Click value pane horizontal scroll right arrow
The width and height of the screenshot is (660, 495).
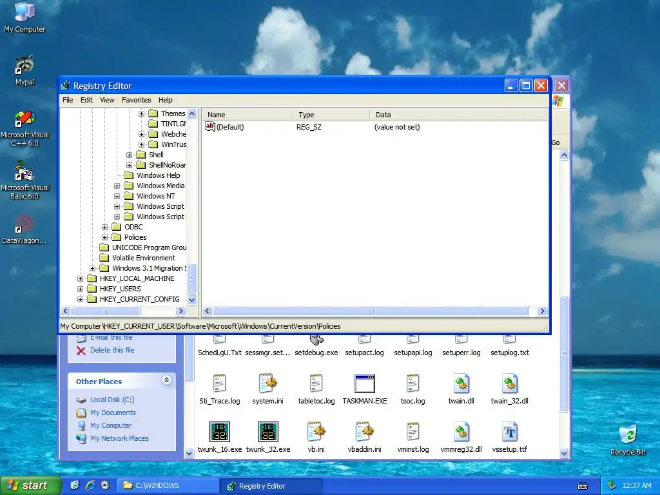[542, 311]
